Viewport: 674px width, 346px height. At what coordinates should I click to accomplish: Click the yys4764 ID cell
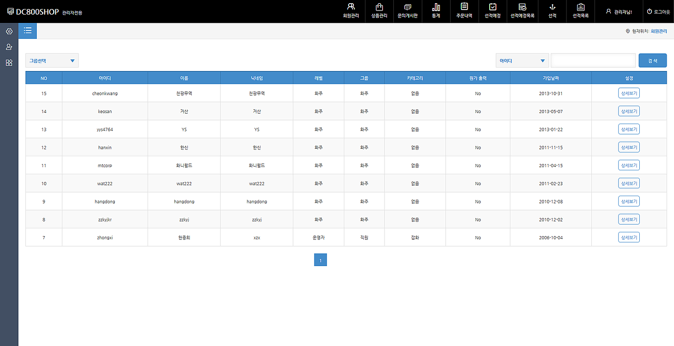coord(105,129)
